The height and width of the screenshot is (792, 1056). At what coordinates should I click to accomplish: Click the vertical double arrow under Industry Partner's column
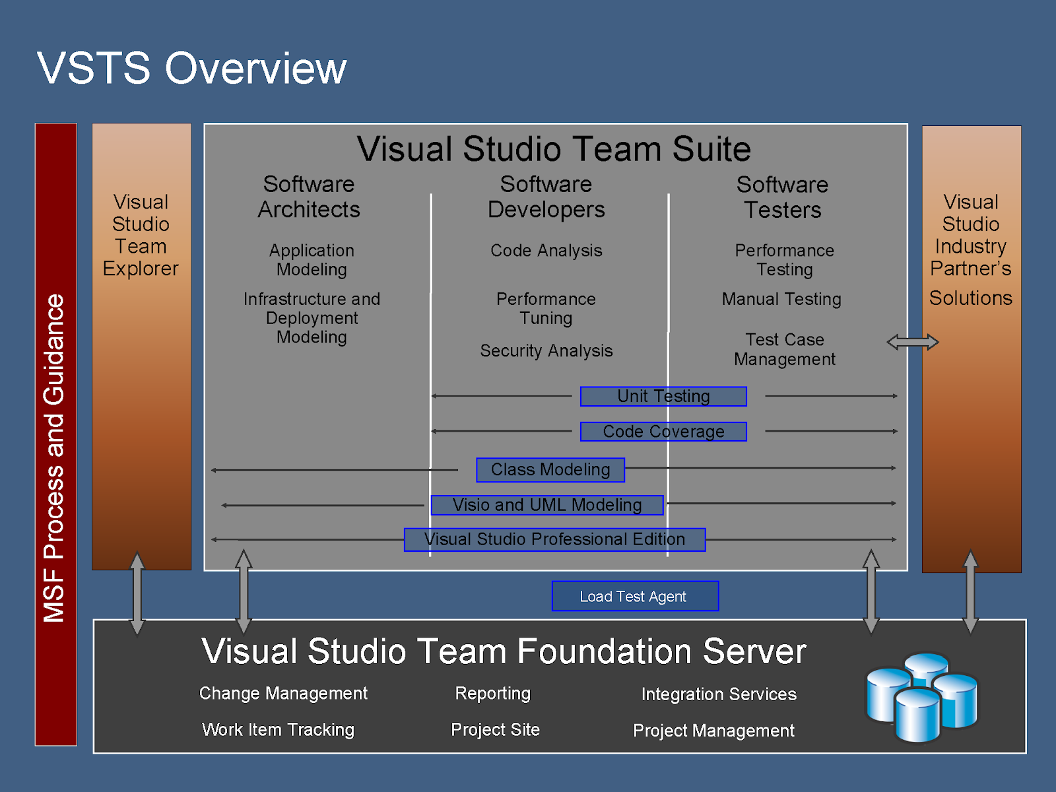(970, 592)
